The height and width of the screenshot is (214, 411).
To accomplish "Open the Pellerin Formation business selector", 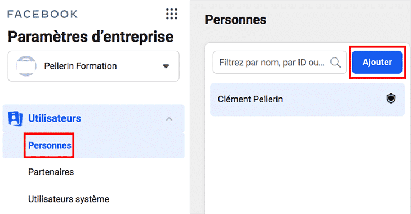I will (x=93, y=66).
